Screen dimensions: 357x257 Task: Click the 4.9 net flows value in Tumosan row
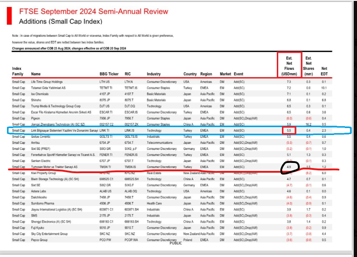click(289, 167)
